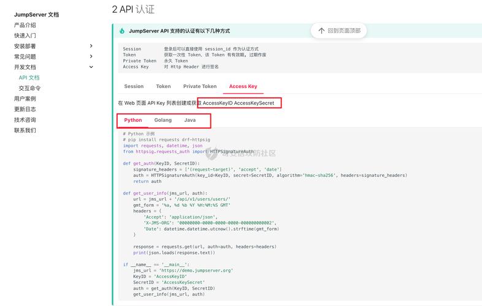482x306 pixels.
Task: Click the 'print(json.loads(response.text))' code line
Action: click(x=174, y=253)
